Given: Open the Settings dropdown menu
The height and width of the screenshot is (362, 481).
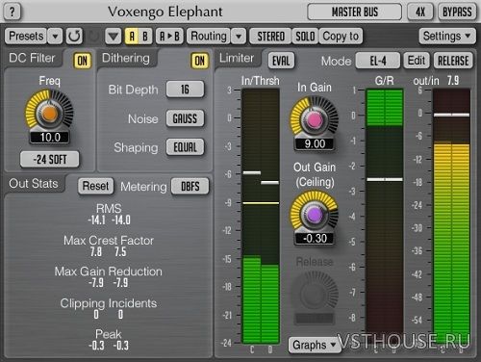Looking at the screenshot, I should (x=446, y=36).
